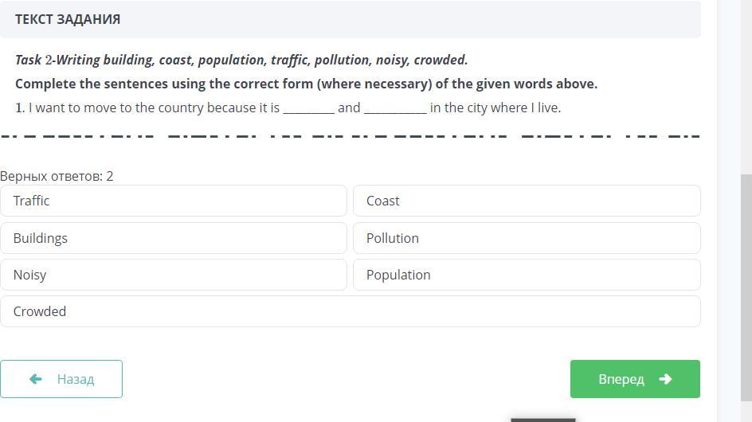Choose the Buildings answer option

(174, 238)
